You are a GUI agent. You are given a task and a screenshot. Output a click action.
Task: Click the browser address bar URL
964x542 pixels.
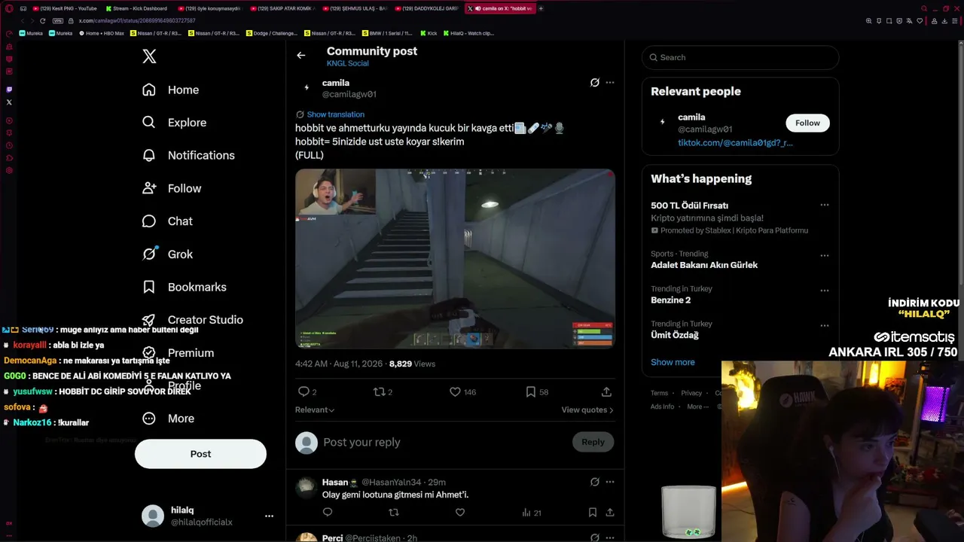137,21
